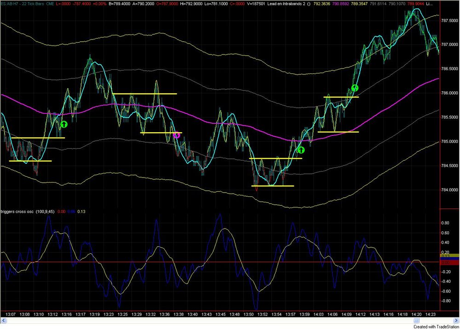Click the ask value 'A=790.2000'
Screen dimensions: 460x329
(x=143, y=4)
